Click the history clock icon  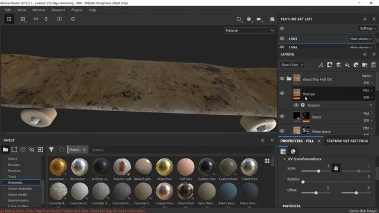73,19
